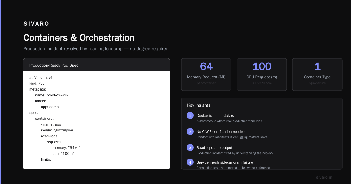
Task: Click the 'requests:' line
Action: click(55, 142)
